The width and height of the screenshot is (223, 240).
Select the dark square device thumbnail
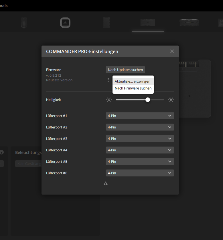106,23
